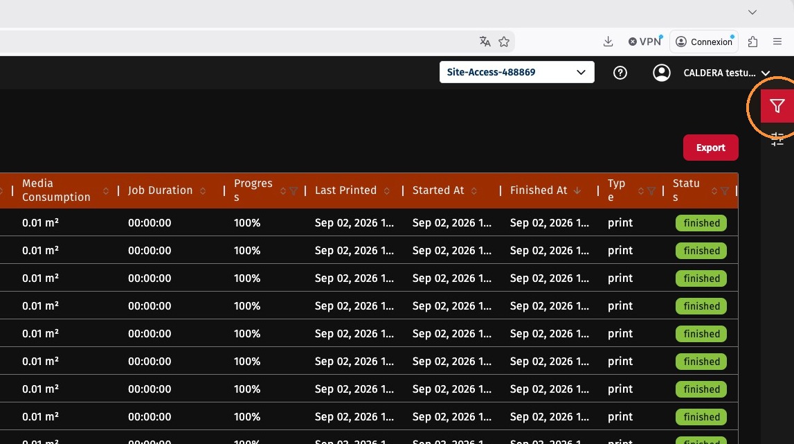Bookmark this page with the star icon
Screen dimensions: 794x444
click(504, 42)
